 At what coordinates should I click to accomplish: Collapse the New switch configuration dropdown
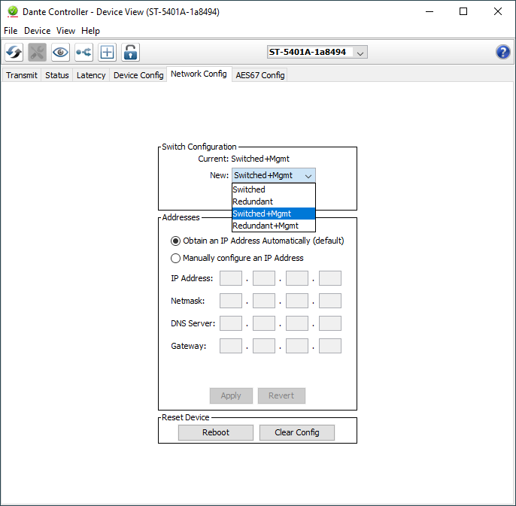pos(308,175)
